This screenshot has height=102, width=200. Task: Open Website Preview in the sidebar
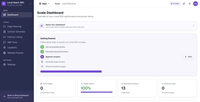click(x=17, y=53)
